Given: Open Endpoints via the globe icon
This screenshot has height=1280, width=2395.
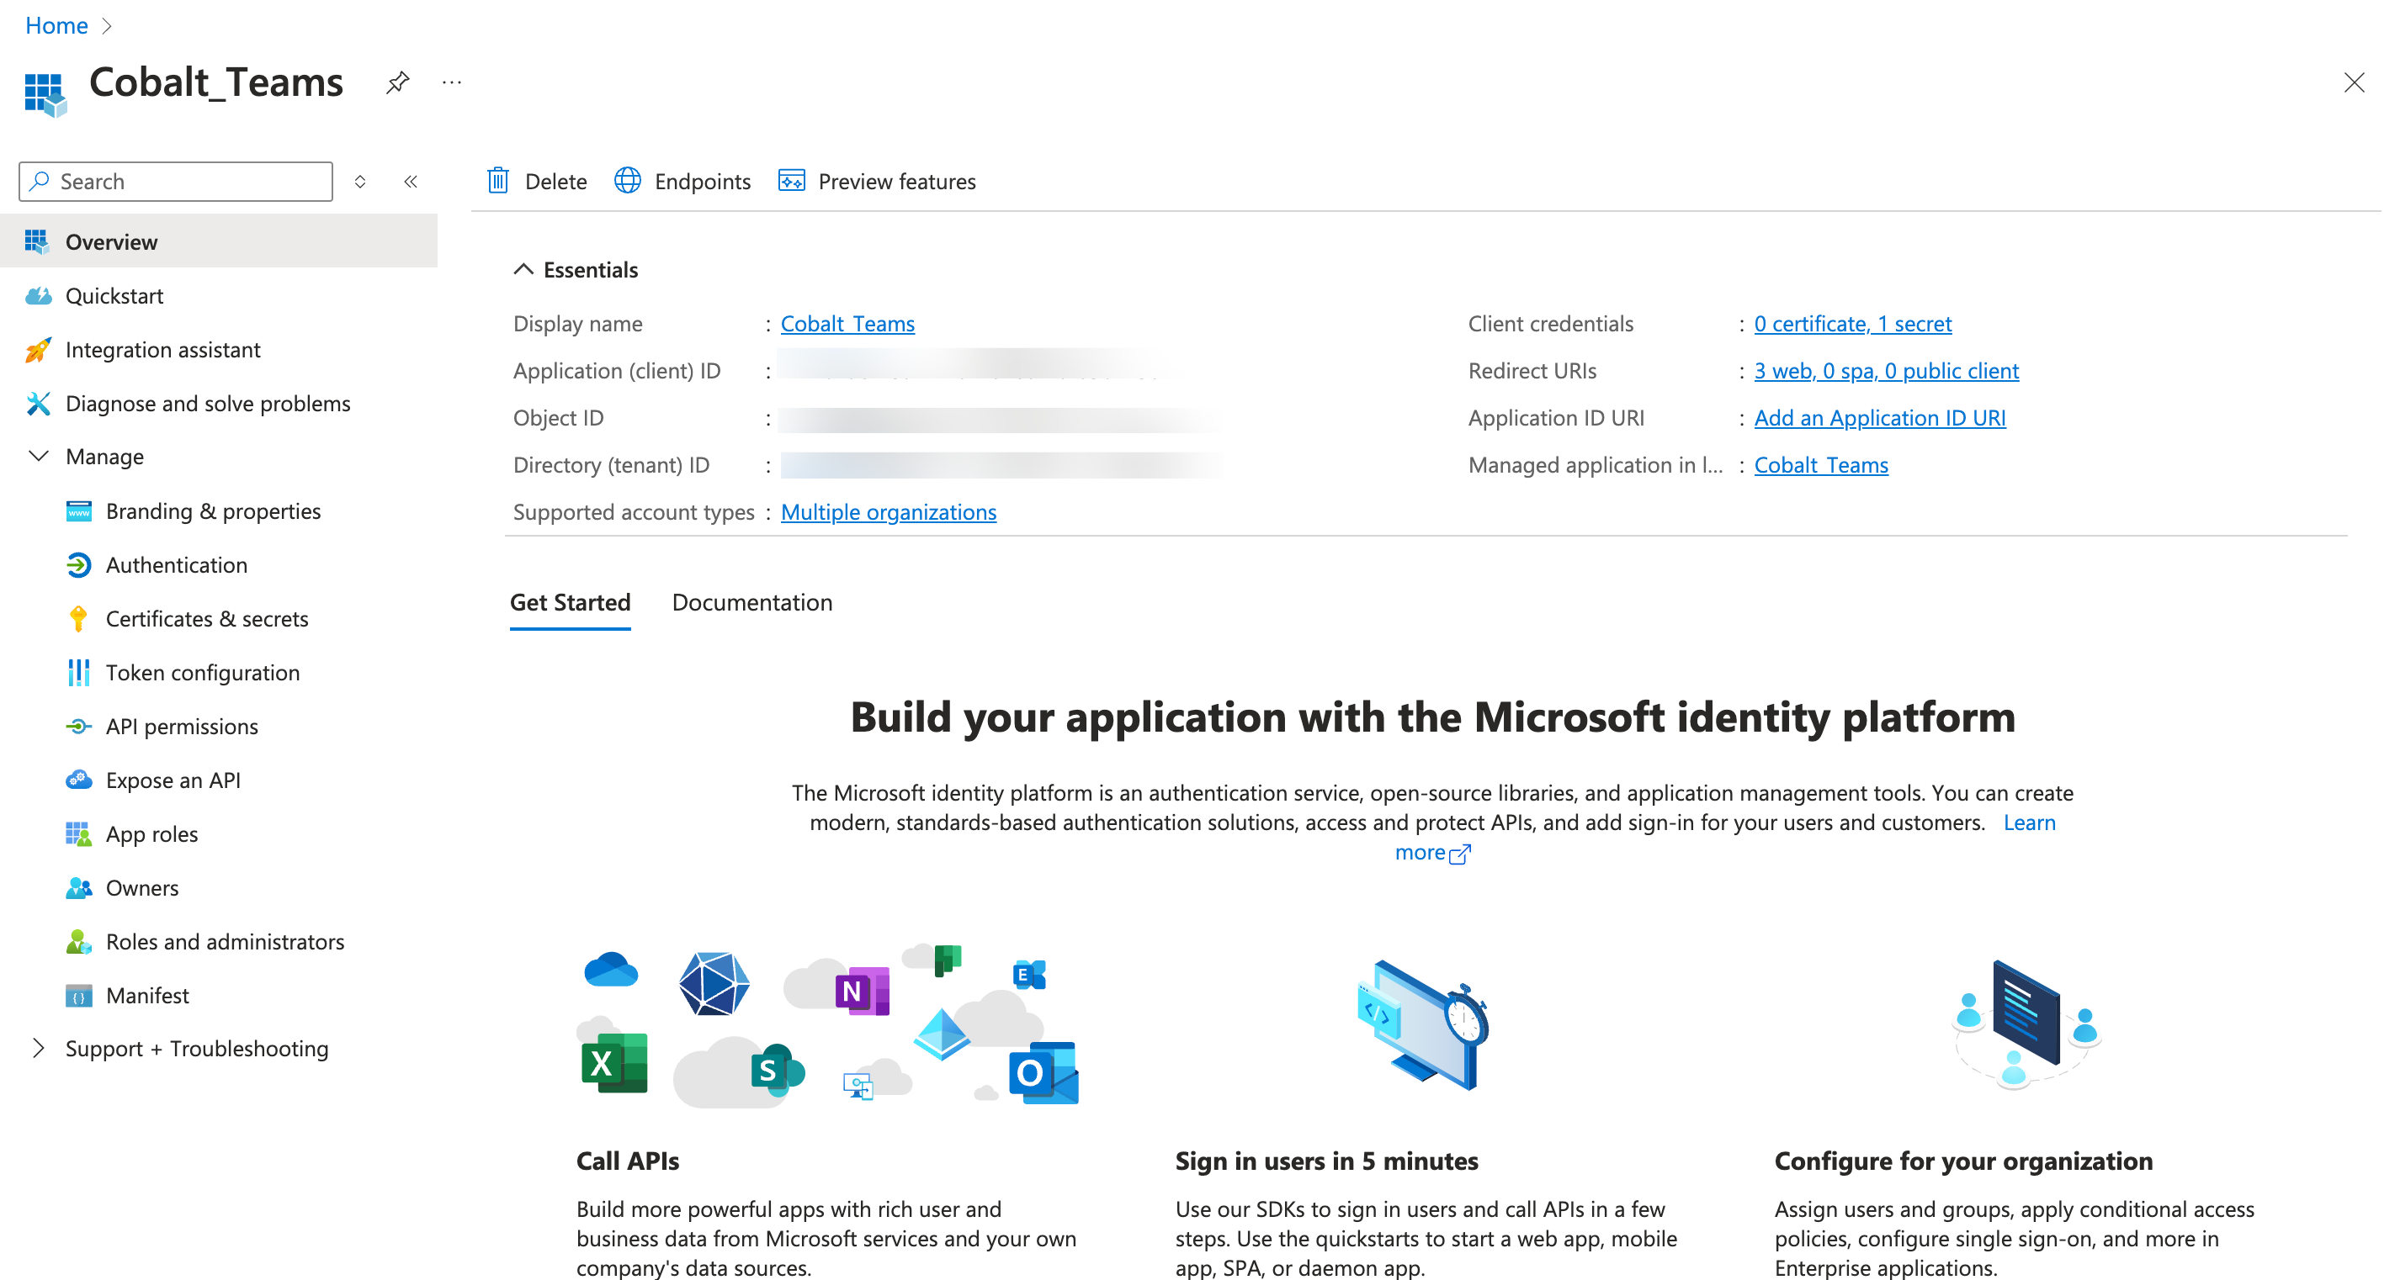Looking at the screenshot, I should [628, 180].
